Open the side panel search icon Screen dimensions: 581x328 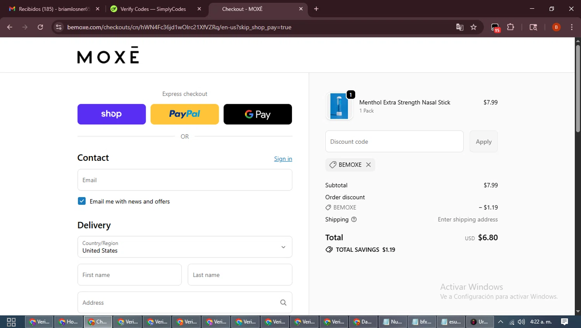(533, 27)
